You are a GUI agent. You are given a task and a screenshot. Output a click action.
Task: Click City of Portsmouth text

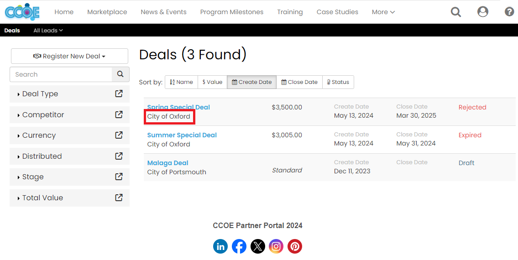pyautogui.click(x=177, y=172)
